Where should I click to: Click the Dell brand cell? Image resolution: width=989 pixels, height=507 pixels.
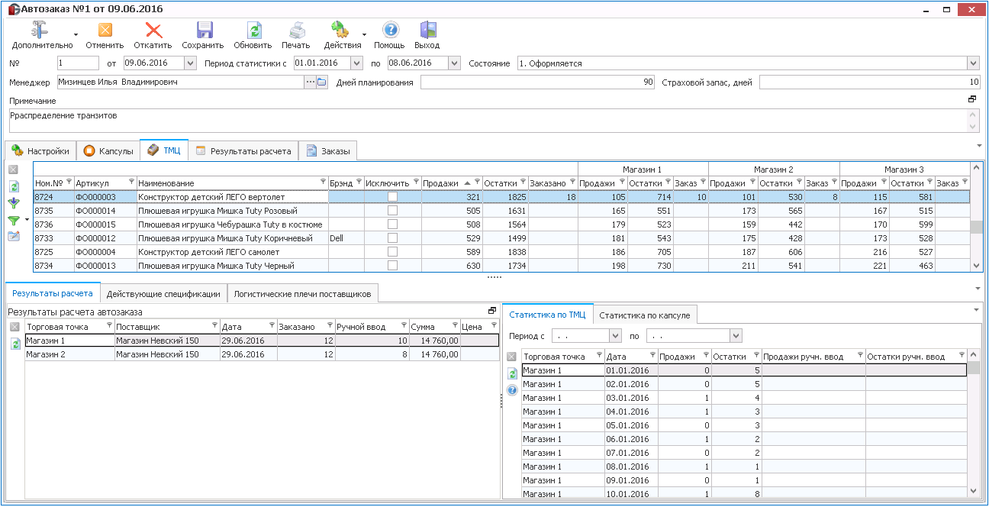345,238
